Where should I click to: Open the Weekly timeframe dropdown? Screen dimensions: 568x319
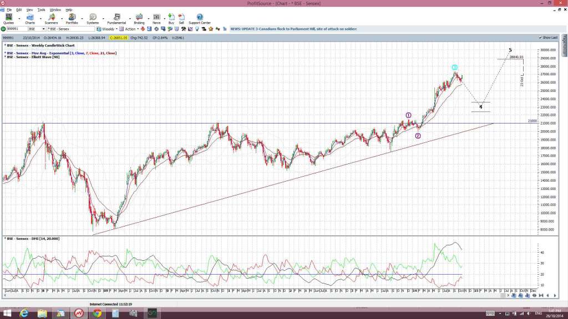(116, 29)
